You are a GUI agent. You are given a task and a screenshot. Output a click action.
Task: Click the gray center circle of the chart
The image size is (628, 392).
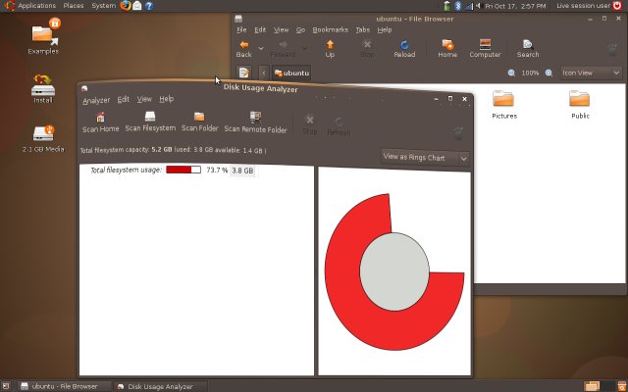(x=394, y=271)
